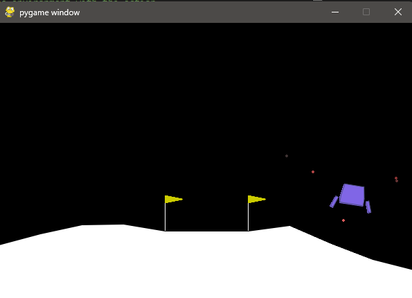This screenshot has width=412, height=298.
Task: Click the red exhaust particle below lander
Action: pyautogui.click(x=343, y=220)
